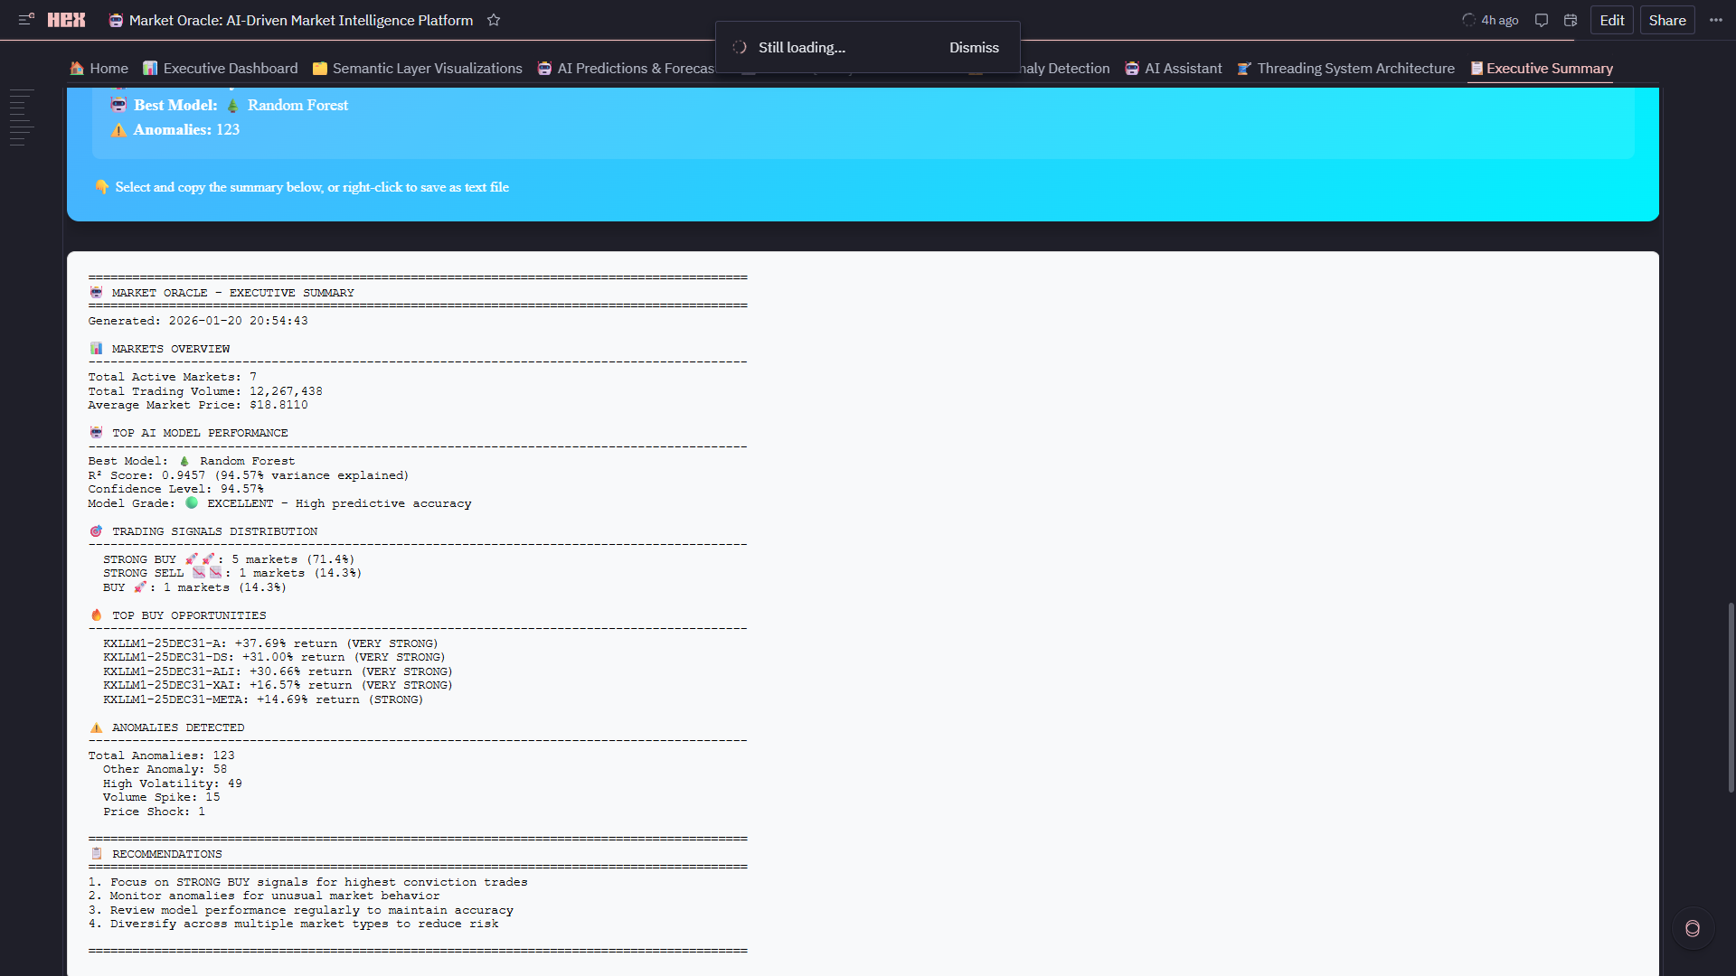This screenshot has width=1736, height=976.
Task: Go to Semantic Layer Visualizations tab
Action: (x=417, y=69)
